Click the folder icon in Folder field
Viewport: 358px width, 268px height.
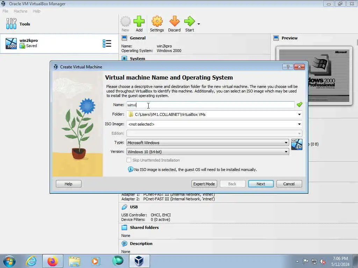click(131, 114)
